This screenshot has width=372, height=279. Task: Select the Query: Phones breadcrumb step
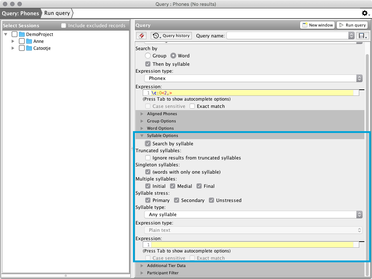click(x=20, y=13)
